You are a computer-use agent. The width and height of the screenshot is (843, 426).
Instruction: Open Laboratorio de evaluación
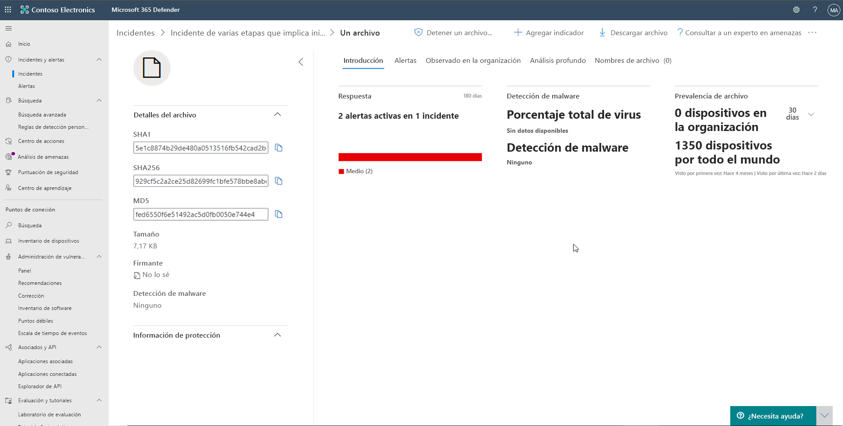pos(50,415)
